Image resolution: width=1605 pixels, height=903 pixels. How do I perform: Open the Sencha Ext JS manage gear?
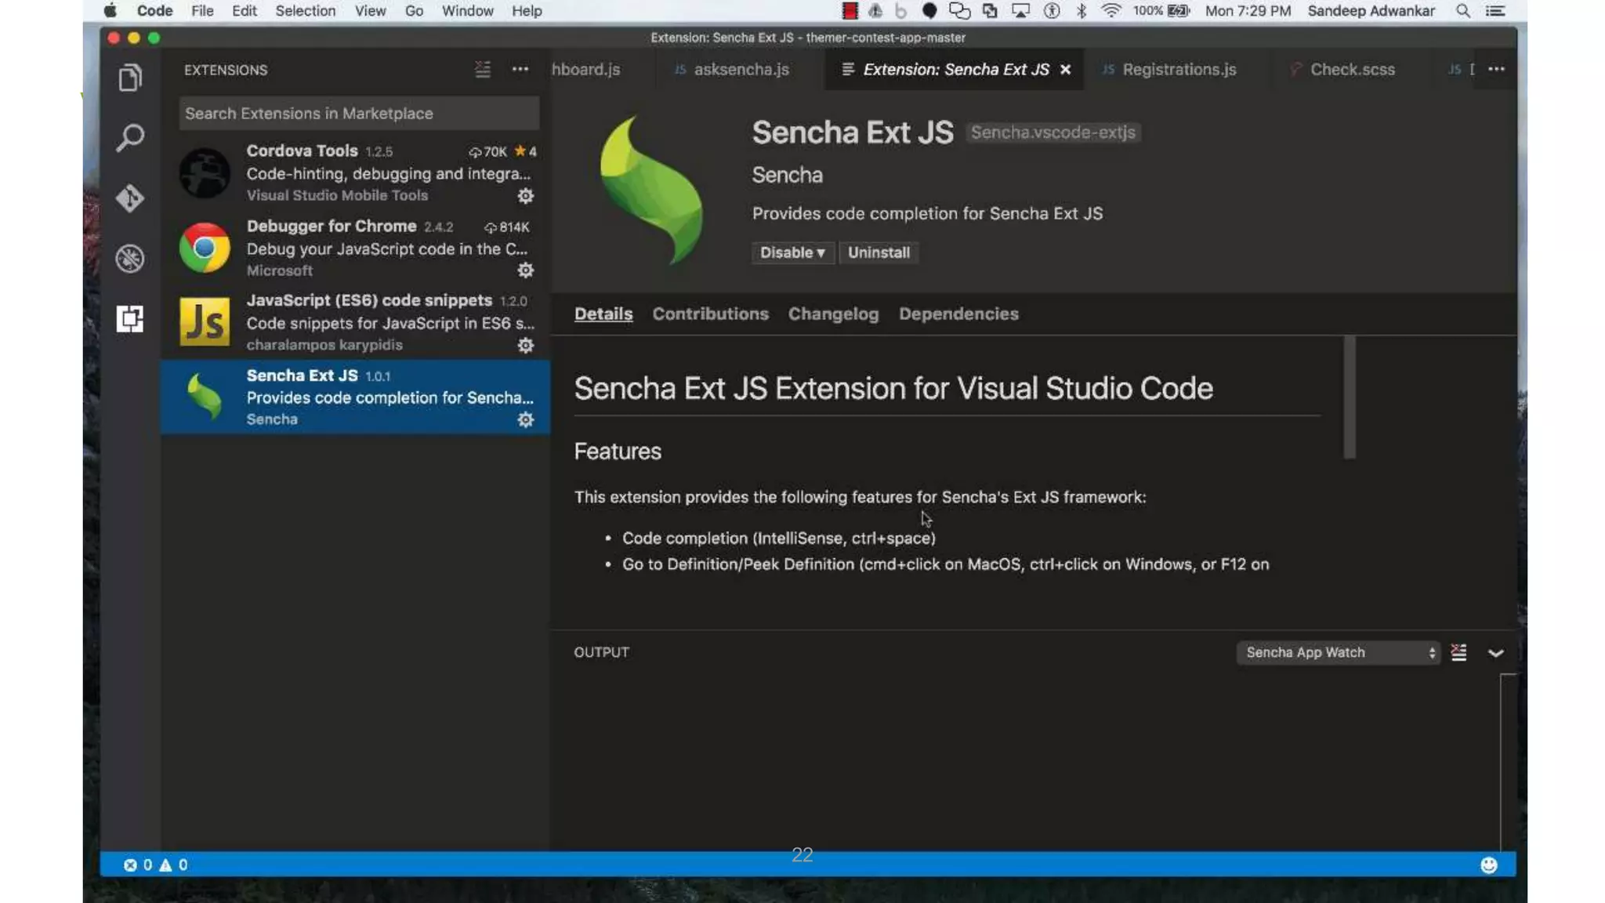coord(526,420)
